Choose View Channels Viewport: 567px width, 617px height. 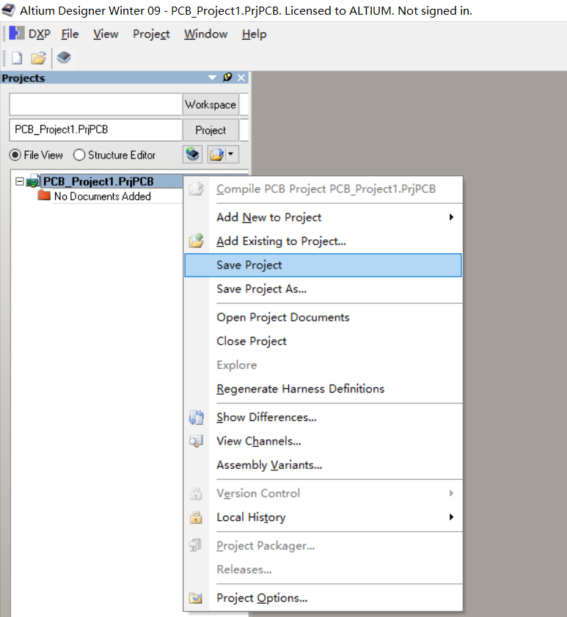(x=323, y=441)
